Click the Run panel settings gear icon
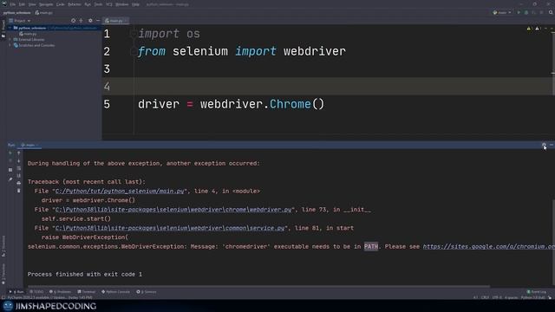Image resolution: width=555 pixels, height=312 pixels. 544,145
